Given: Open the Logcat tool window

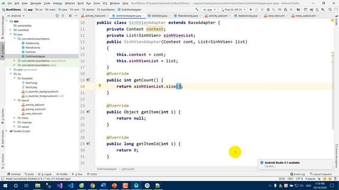Looking at the screenshot, I should 44,174.
